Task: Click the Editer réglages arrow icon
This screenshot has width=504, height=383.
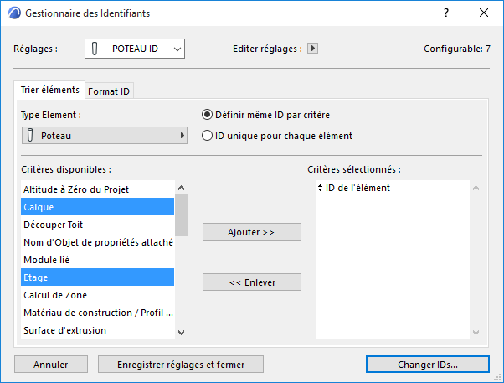Action: [313, 49]
